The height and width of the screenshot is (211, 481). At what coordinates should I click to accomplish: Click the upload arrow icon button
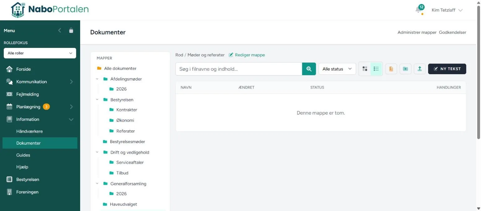pos(420,69)
